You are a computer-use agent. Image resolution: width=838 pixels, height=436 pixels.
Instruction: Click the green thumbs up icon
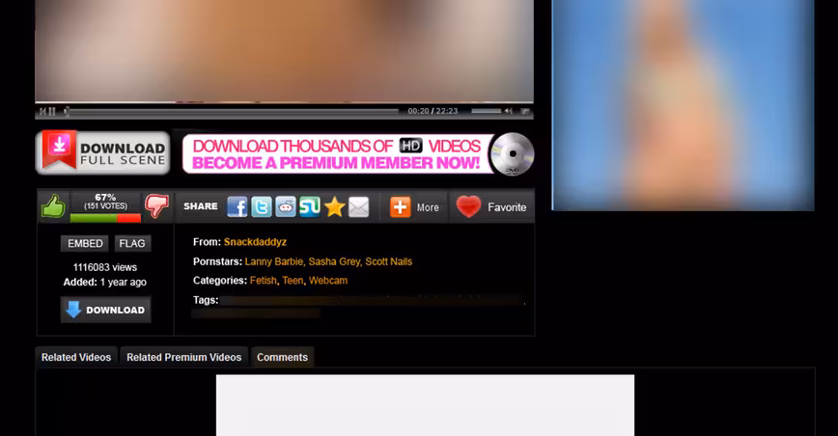[x=53, y=206]
